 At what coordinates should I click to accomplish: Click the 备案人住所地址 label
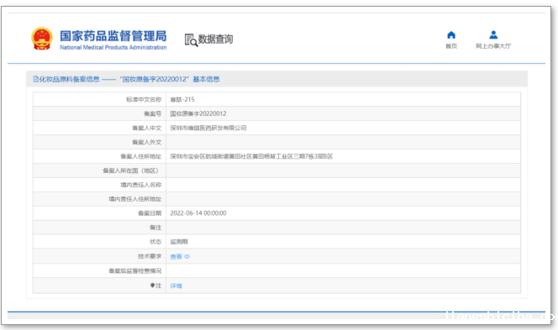141,156
